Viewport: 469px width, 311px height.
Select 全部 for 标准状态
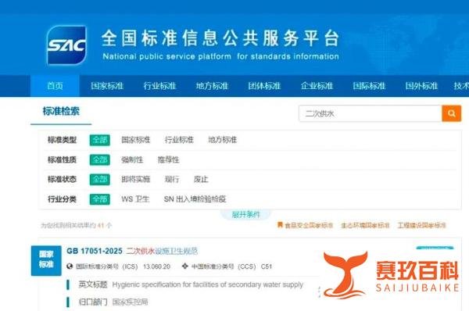click(x=100, y=180)
